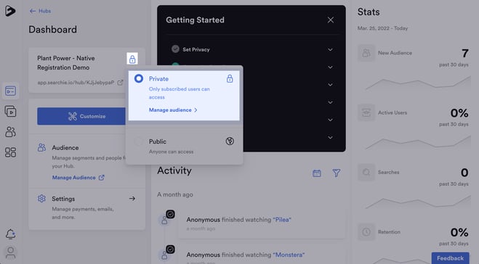This screenshot has height=264, width=479.
Task: Click the Searchie logo icon
Action: coord(10,11)
